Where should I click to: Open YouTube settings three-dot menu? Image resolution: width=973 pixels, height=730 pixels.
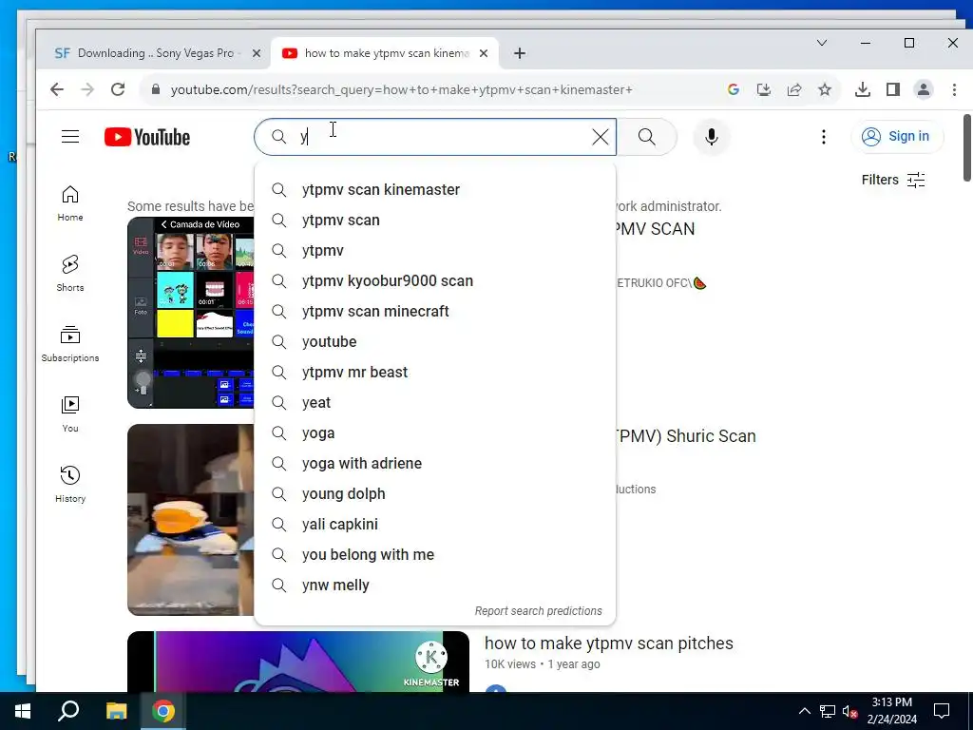click(x=824, y=137)
